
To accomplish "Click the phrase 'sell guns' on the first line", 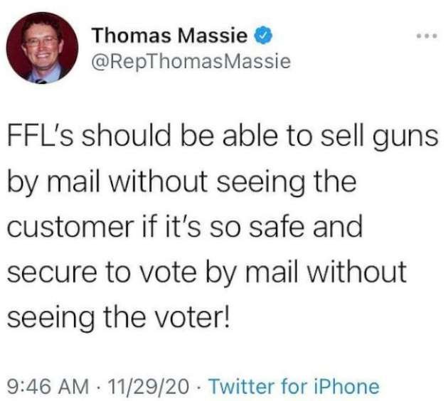I will click(x=379, y=137).
